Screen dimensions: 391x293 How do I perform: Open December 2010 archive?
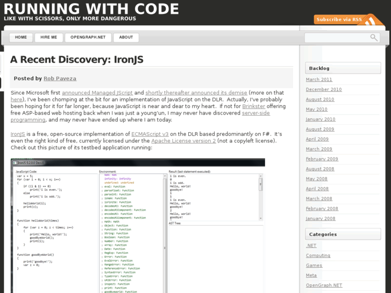click(x=324, y=90)
